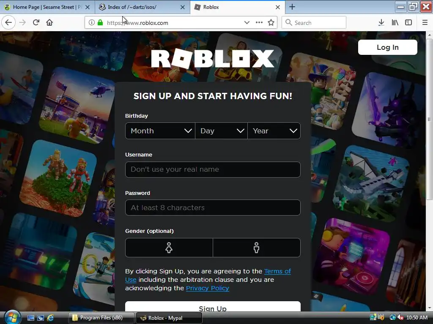Minimize the browser window
The height and width of the screenshot is (324, 433).
click(401, 7)
